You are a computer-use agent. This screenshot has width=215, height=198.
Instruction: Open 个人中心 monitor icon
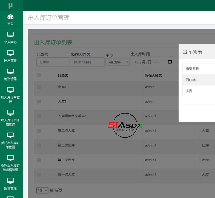10,35
